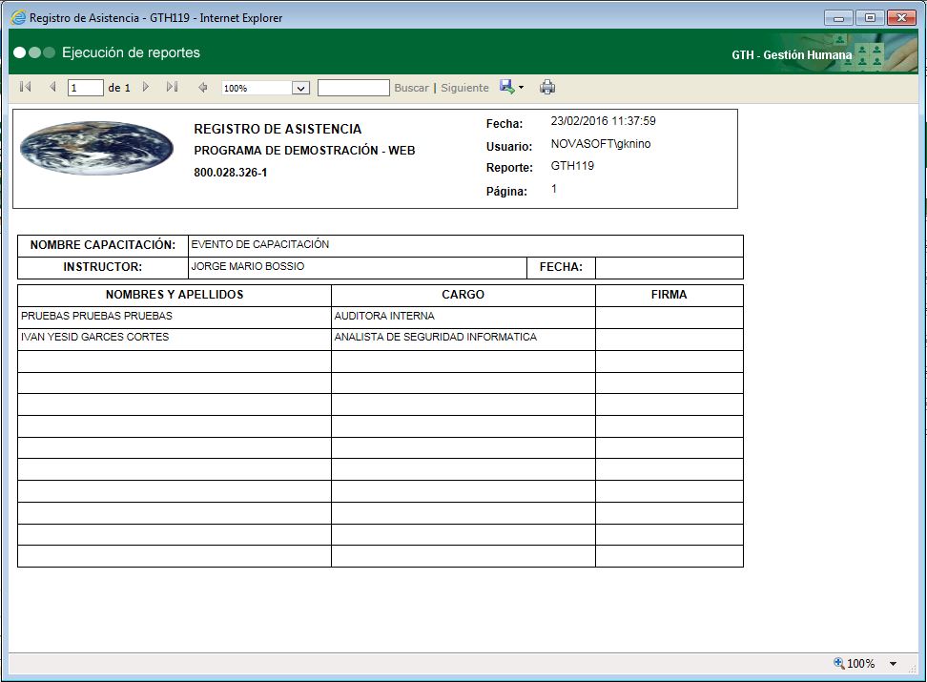Select REGISTRO DE ASISTENCIA title
The height and width of the screenshot is (682, 927).
[278, 129]
